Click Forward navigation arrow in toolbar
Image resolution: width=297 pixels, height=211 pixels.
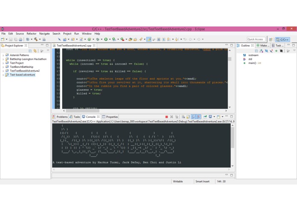pos(199,39)
